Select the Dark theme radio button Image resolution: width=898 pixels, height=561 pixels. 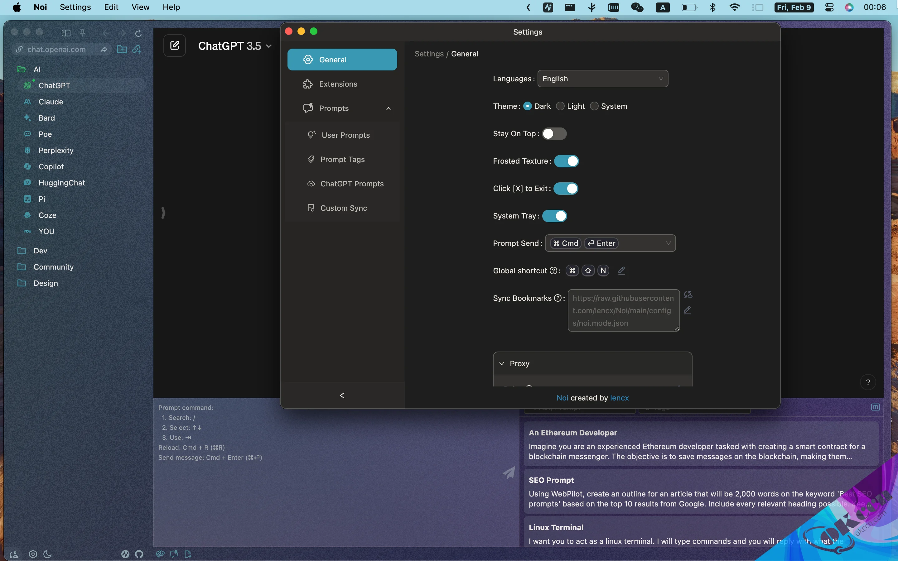(528, 106)
